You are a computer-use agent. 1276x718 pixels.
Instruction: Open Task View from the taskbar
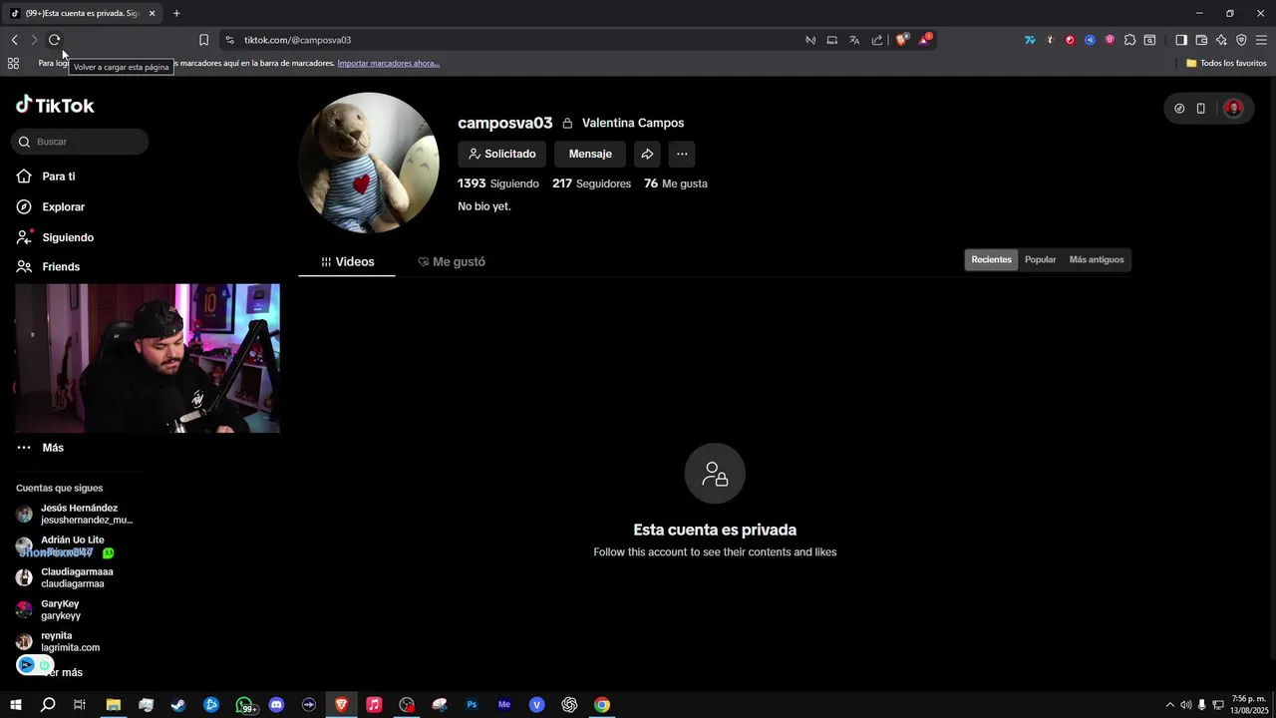pyautogui.click(x=80, y=705)
